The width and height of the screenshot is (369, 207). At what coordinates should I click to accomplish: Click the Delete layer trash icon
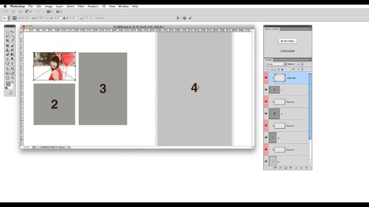(306, 168)
